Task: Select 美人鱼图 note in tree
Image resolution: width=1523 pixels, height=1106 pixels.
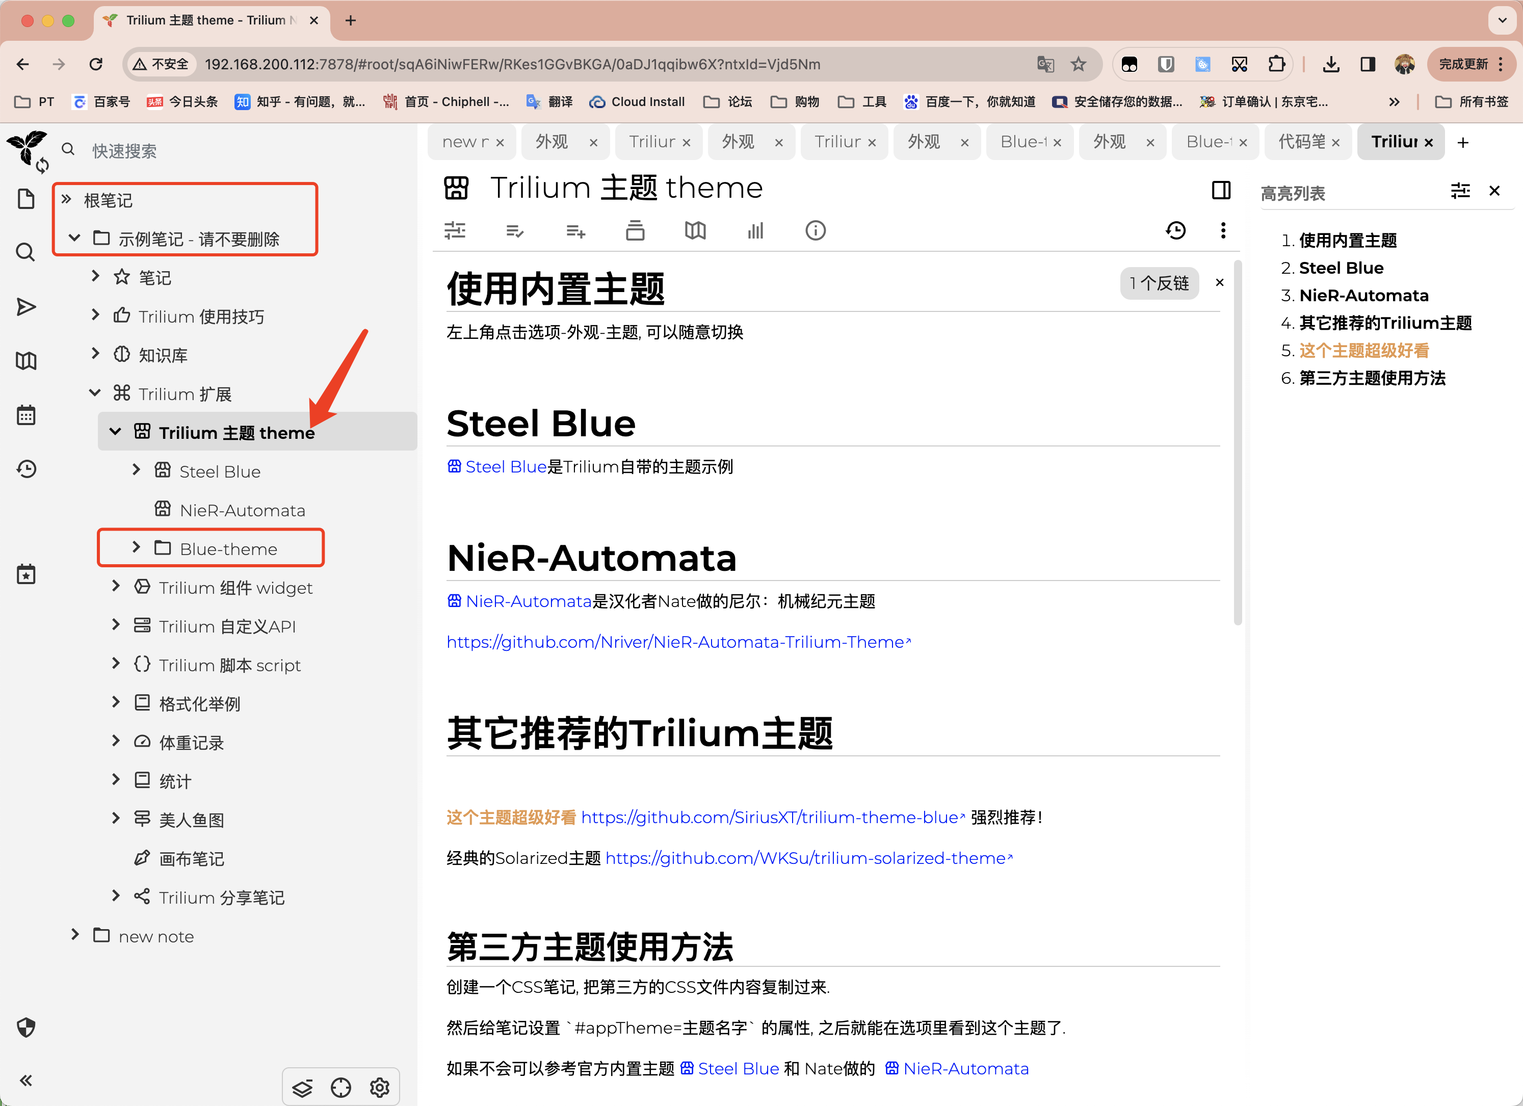Action: 191,820
